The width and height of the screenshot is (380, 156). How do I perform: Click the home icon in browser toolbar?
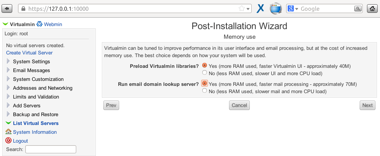pos(372,9)
